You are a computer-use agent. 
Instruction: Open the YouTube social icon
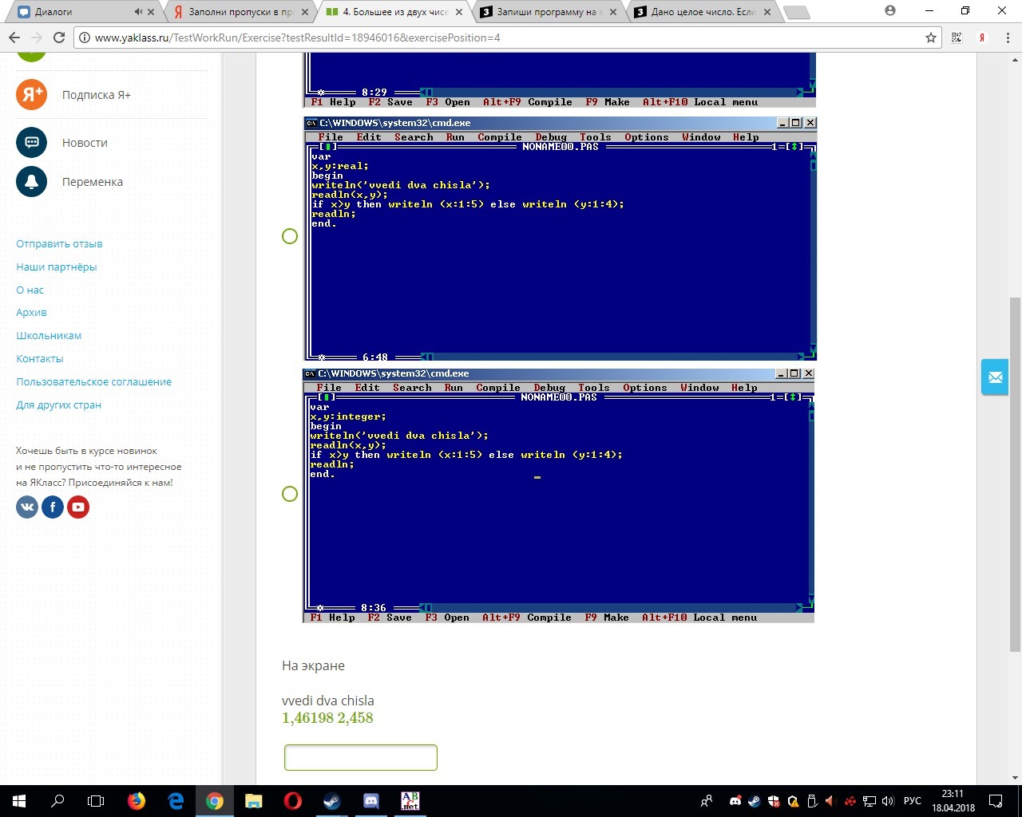pyautogui.click(x=78, y=507)
